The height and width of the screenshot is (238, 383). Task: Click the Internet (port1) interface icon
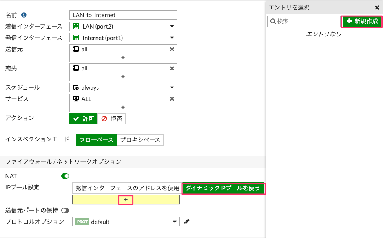(x=76, y=38)
